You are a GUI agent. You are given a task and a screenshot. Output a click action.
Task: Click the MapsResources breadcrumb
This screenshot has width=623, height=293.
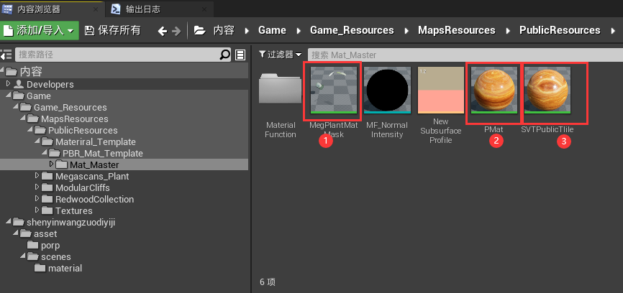(457, 31)
